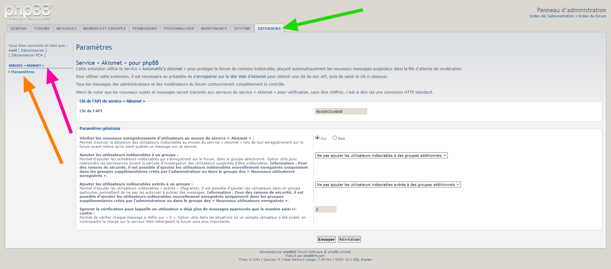
Task: Open the SQL Explain link
Action: point(363,260)
